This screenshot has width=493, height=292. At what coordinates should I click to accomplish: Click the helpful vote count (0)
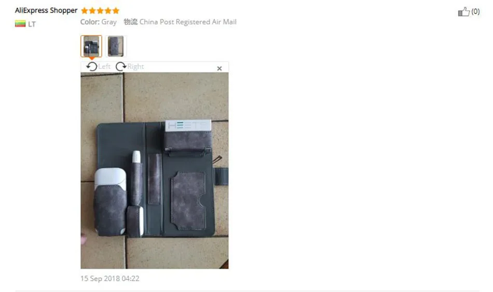(475, 11)
